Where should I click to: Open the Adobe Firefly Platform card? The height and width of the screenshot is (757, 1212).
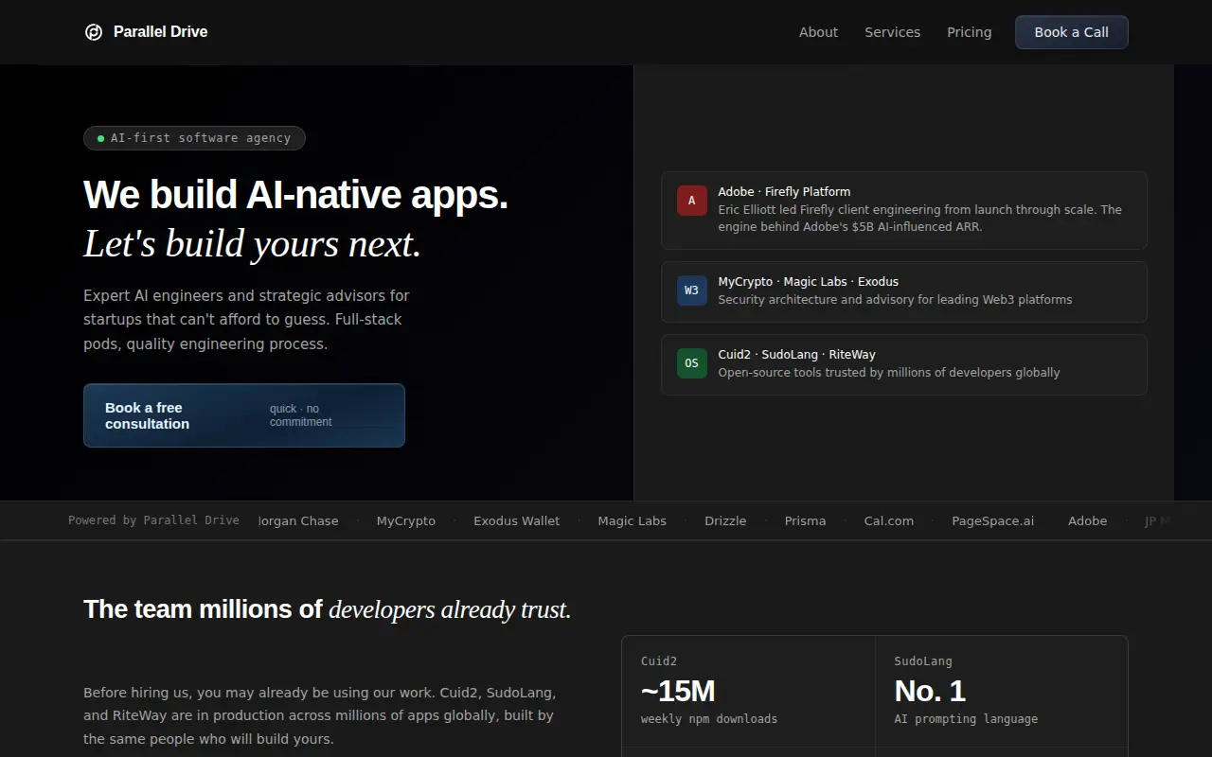(x=904, y=210)
